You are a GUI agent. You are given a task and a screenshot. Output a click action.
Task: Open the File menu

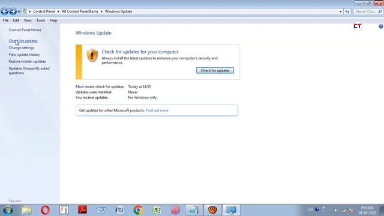tap(5, 20)
